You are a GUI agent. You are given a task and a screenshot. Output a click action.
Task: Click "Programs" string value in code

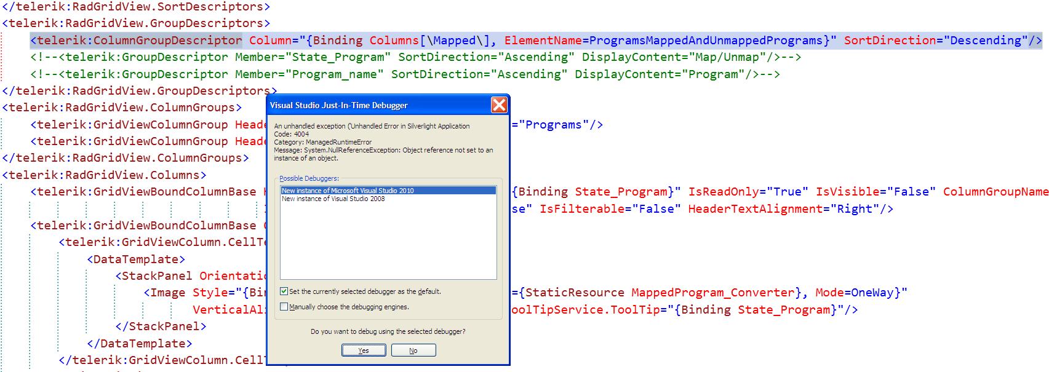[x=554, y=125]
